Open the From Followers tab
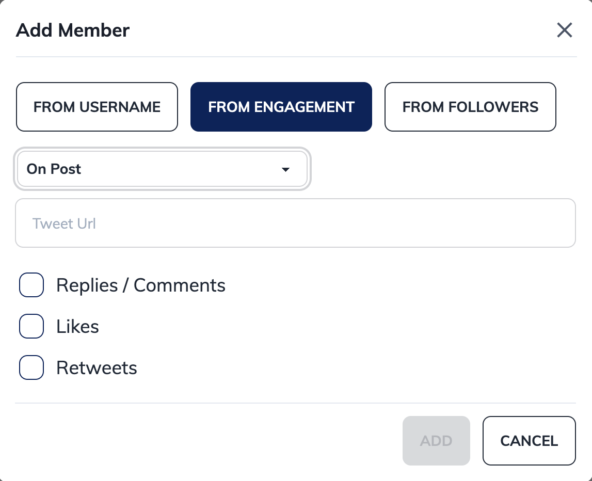Image resolution: width=592 pixels, height=481 pixels. pos(470,107)
